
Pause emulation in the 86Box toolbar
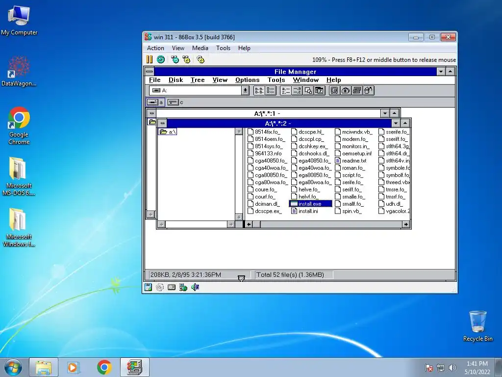(149, 59)
